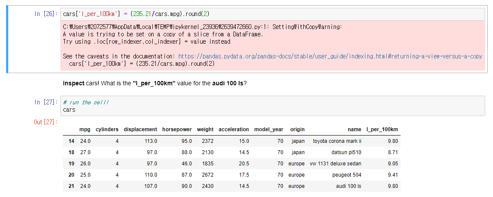
Task: Click the markdown text 'Inspect cars!' cell
Action: [154, 84]
